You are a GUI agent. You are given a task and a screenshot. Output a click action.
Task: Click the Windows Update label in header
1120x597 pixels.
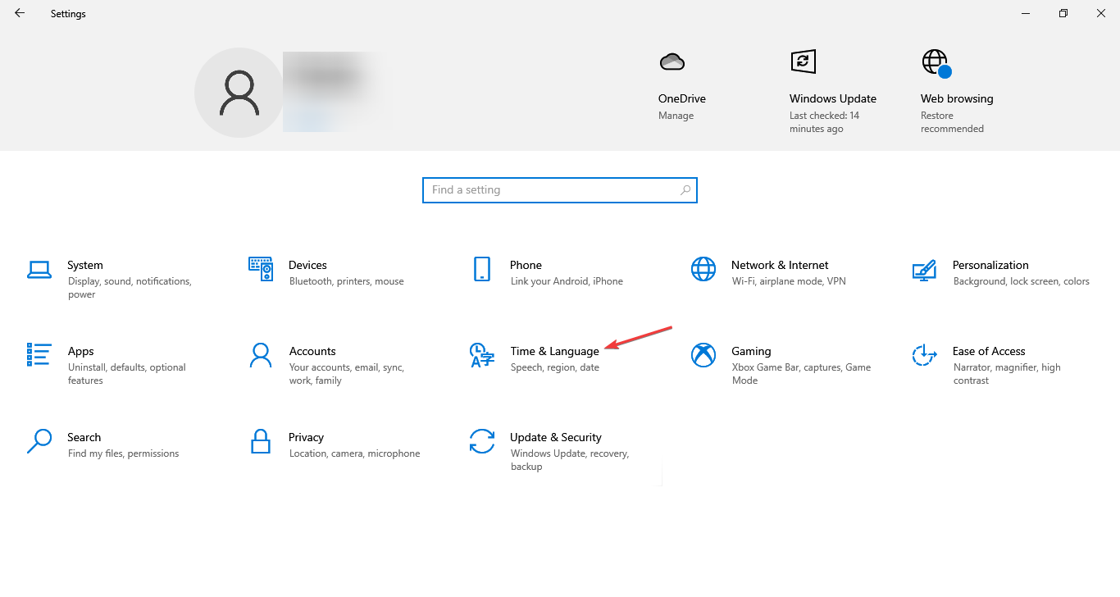[x=833, y=98]
